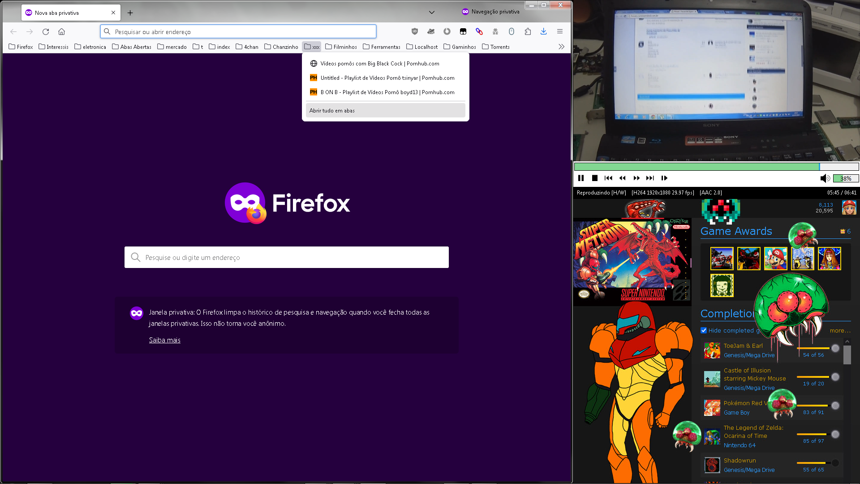Open a new tab with plus button
This screenshot has width=860, height=484.
coord(130,13)
